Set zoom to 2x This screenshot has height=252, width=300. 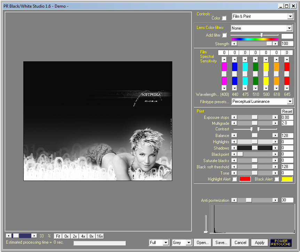(x=75, y=236)
